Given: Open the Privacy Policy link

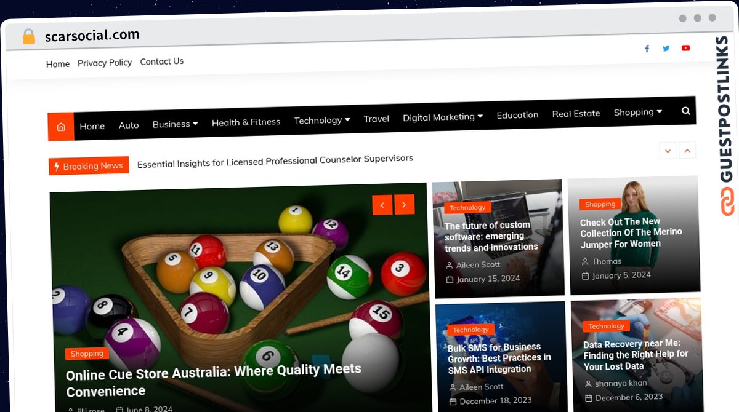Looking at the screenshot, I should tap(105, 63).
